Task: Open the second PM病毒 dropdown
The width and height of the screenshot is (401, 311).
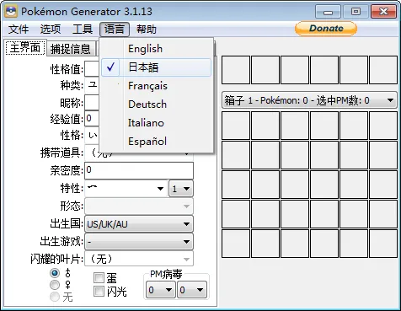Action: (192, 290)
